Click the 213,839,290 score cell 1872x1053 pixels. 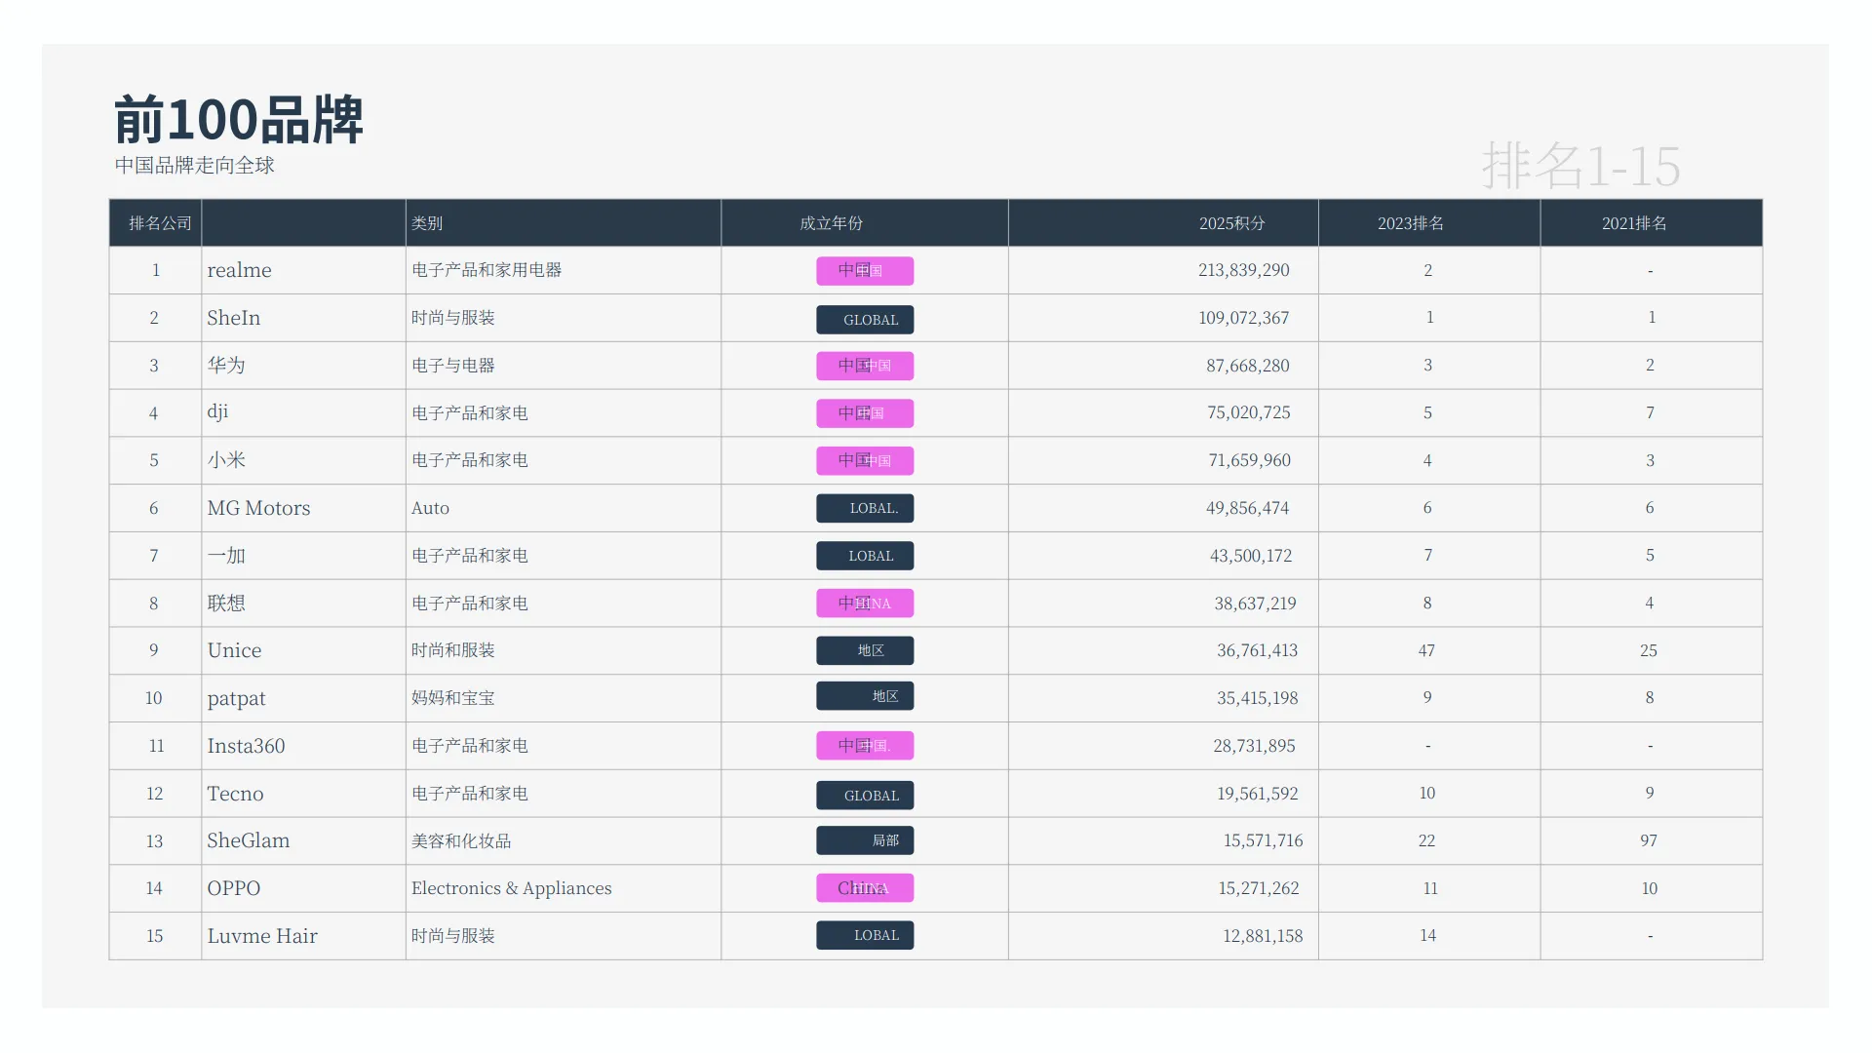(1243, 270)
